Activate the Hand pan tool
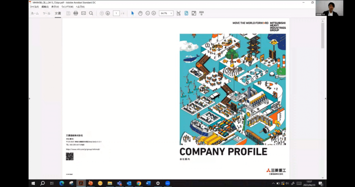This screenshot has width=355, height=187. click(x=140, y=14)
